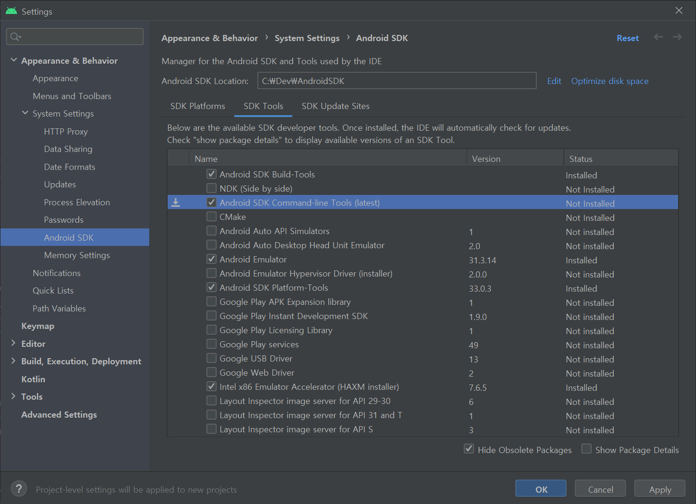This screenshot has height=504, width=696.
Task: Open Quick Lists settings
Action: 53,291
